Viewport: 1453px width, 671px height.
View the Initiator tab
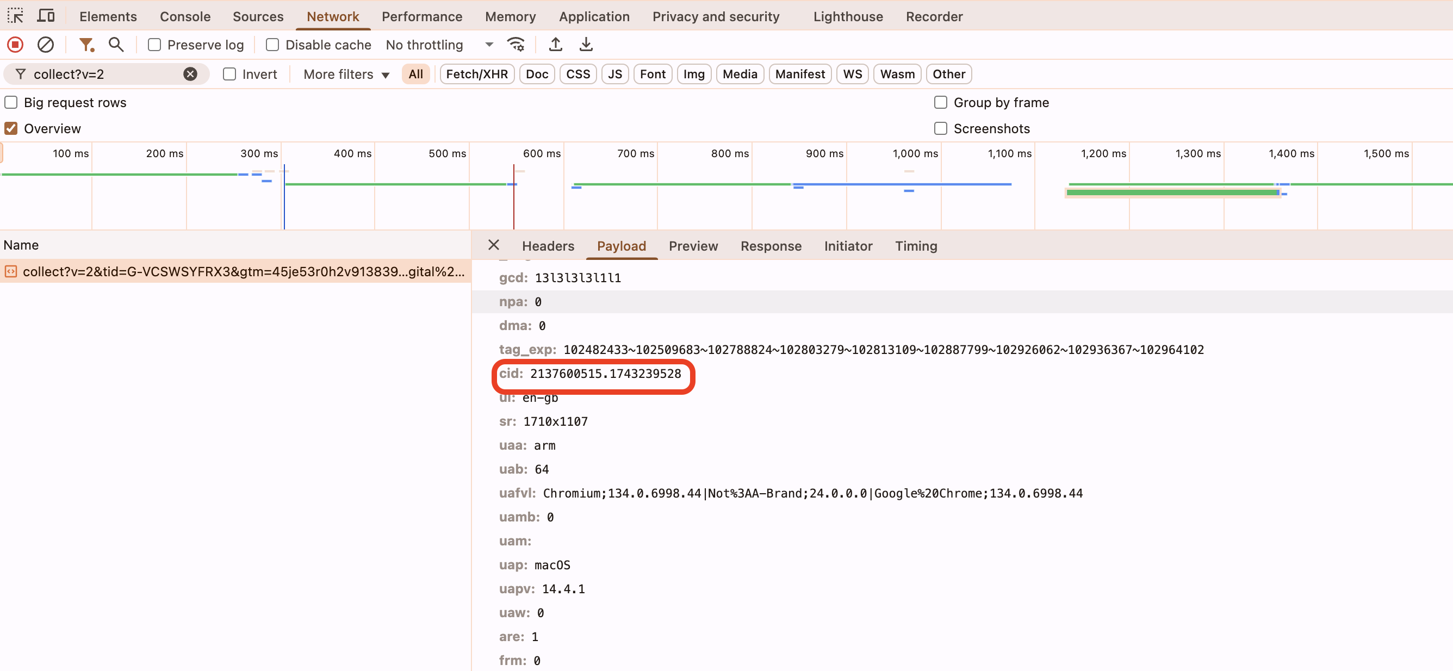tap(848, 246)
